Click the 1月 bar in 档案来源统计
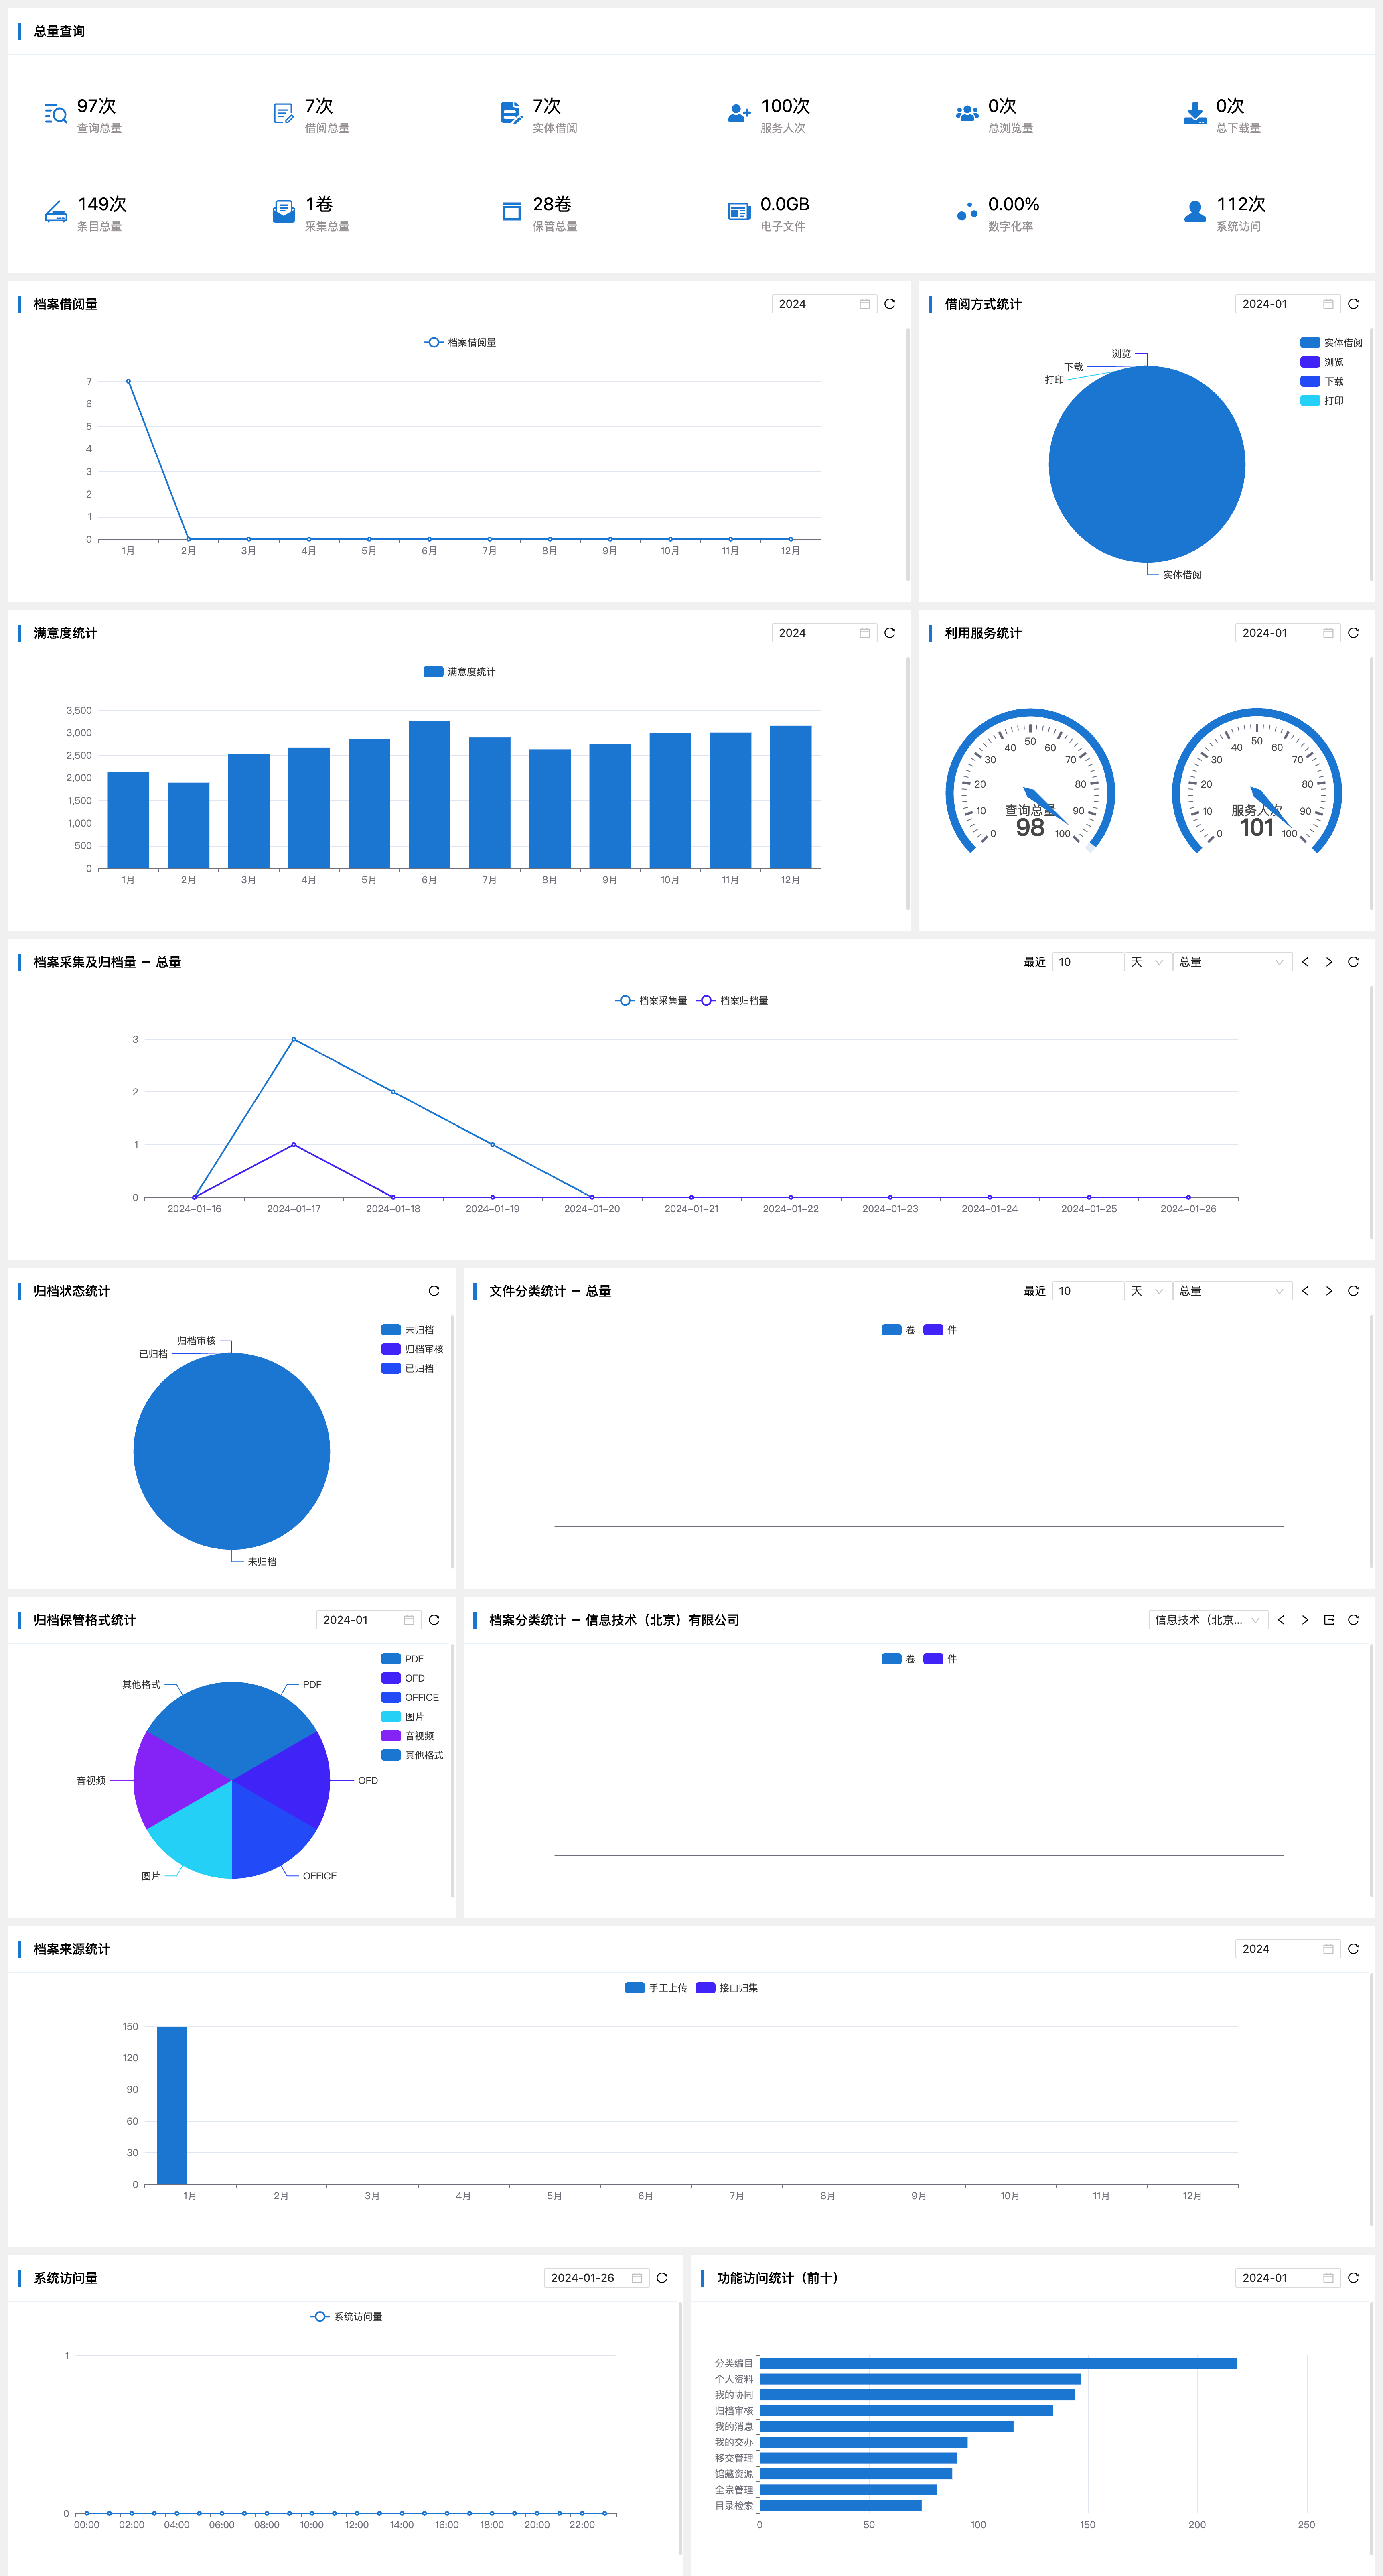Image resolution: width=1383 pixels, height=2576 pixels. pos(172,2106)
